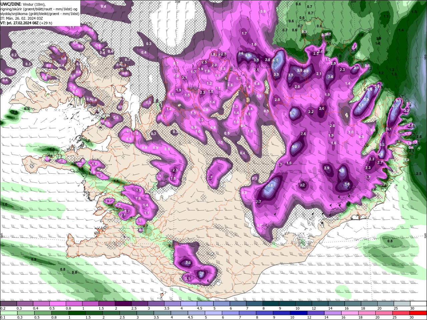Click the UWC/DINI title text
Image resolution: width=427 pixels, height=320 pixels.
pos(11,4)
